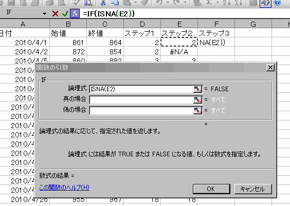The height and width of the screenshot is (206, 290).
Task: Cancel the formula entry with red X
Action: 55,14
